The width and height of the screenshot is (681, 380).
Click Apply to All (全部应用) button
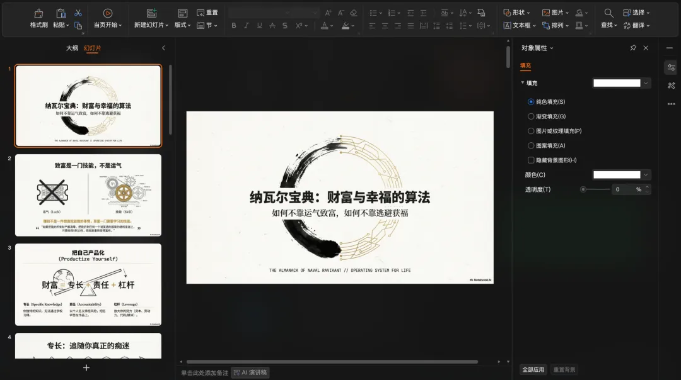[x=533, y=369]
